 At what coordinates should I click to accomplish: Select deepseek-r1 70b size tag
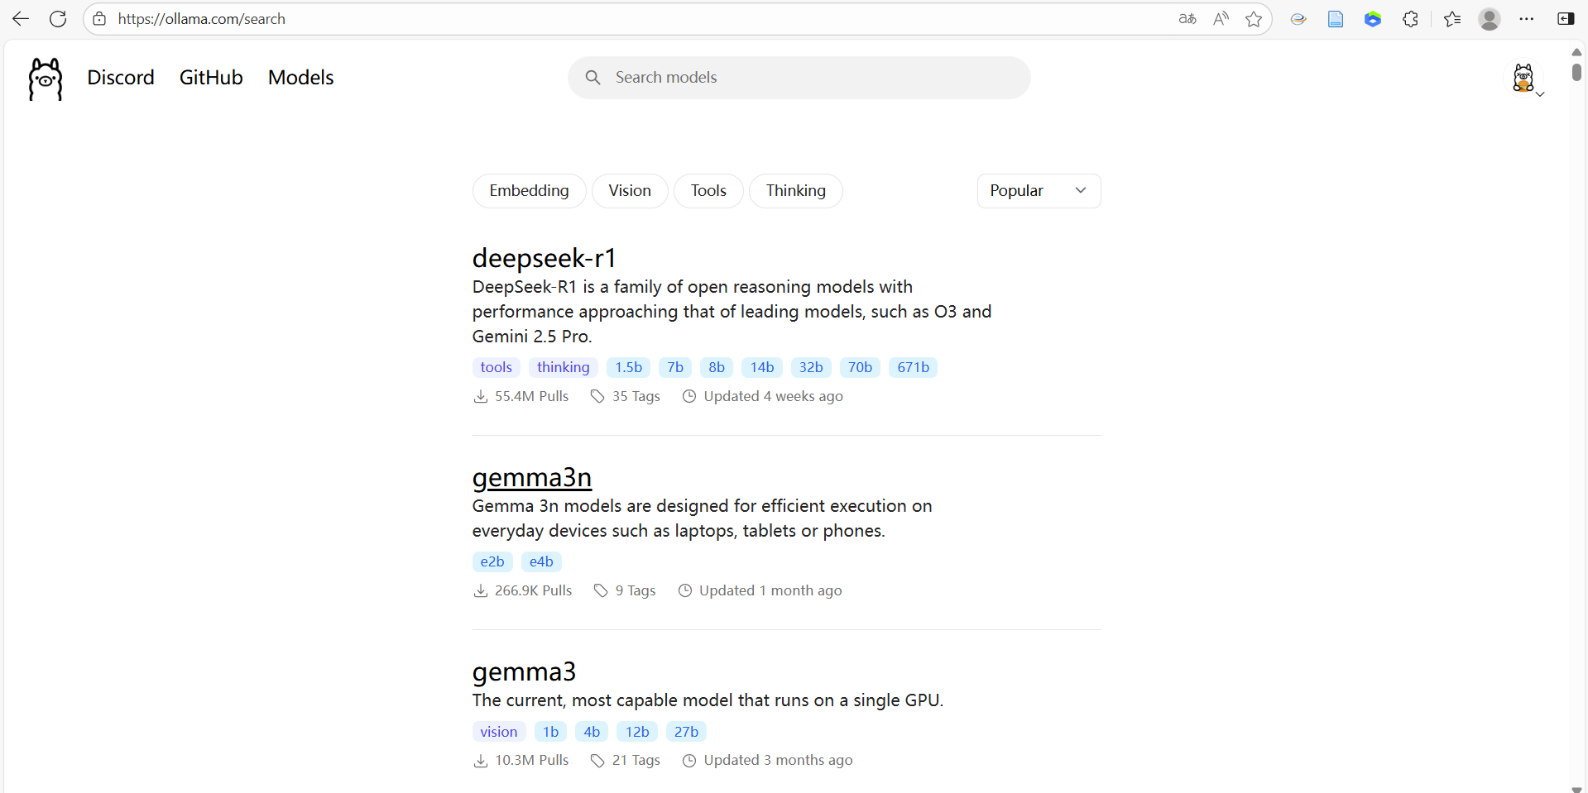pyautogui.click(x=860, y=368)
